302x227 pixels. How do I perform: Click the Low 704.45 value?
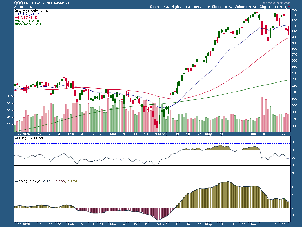[201, 7]
